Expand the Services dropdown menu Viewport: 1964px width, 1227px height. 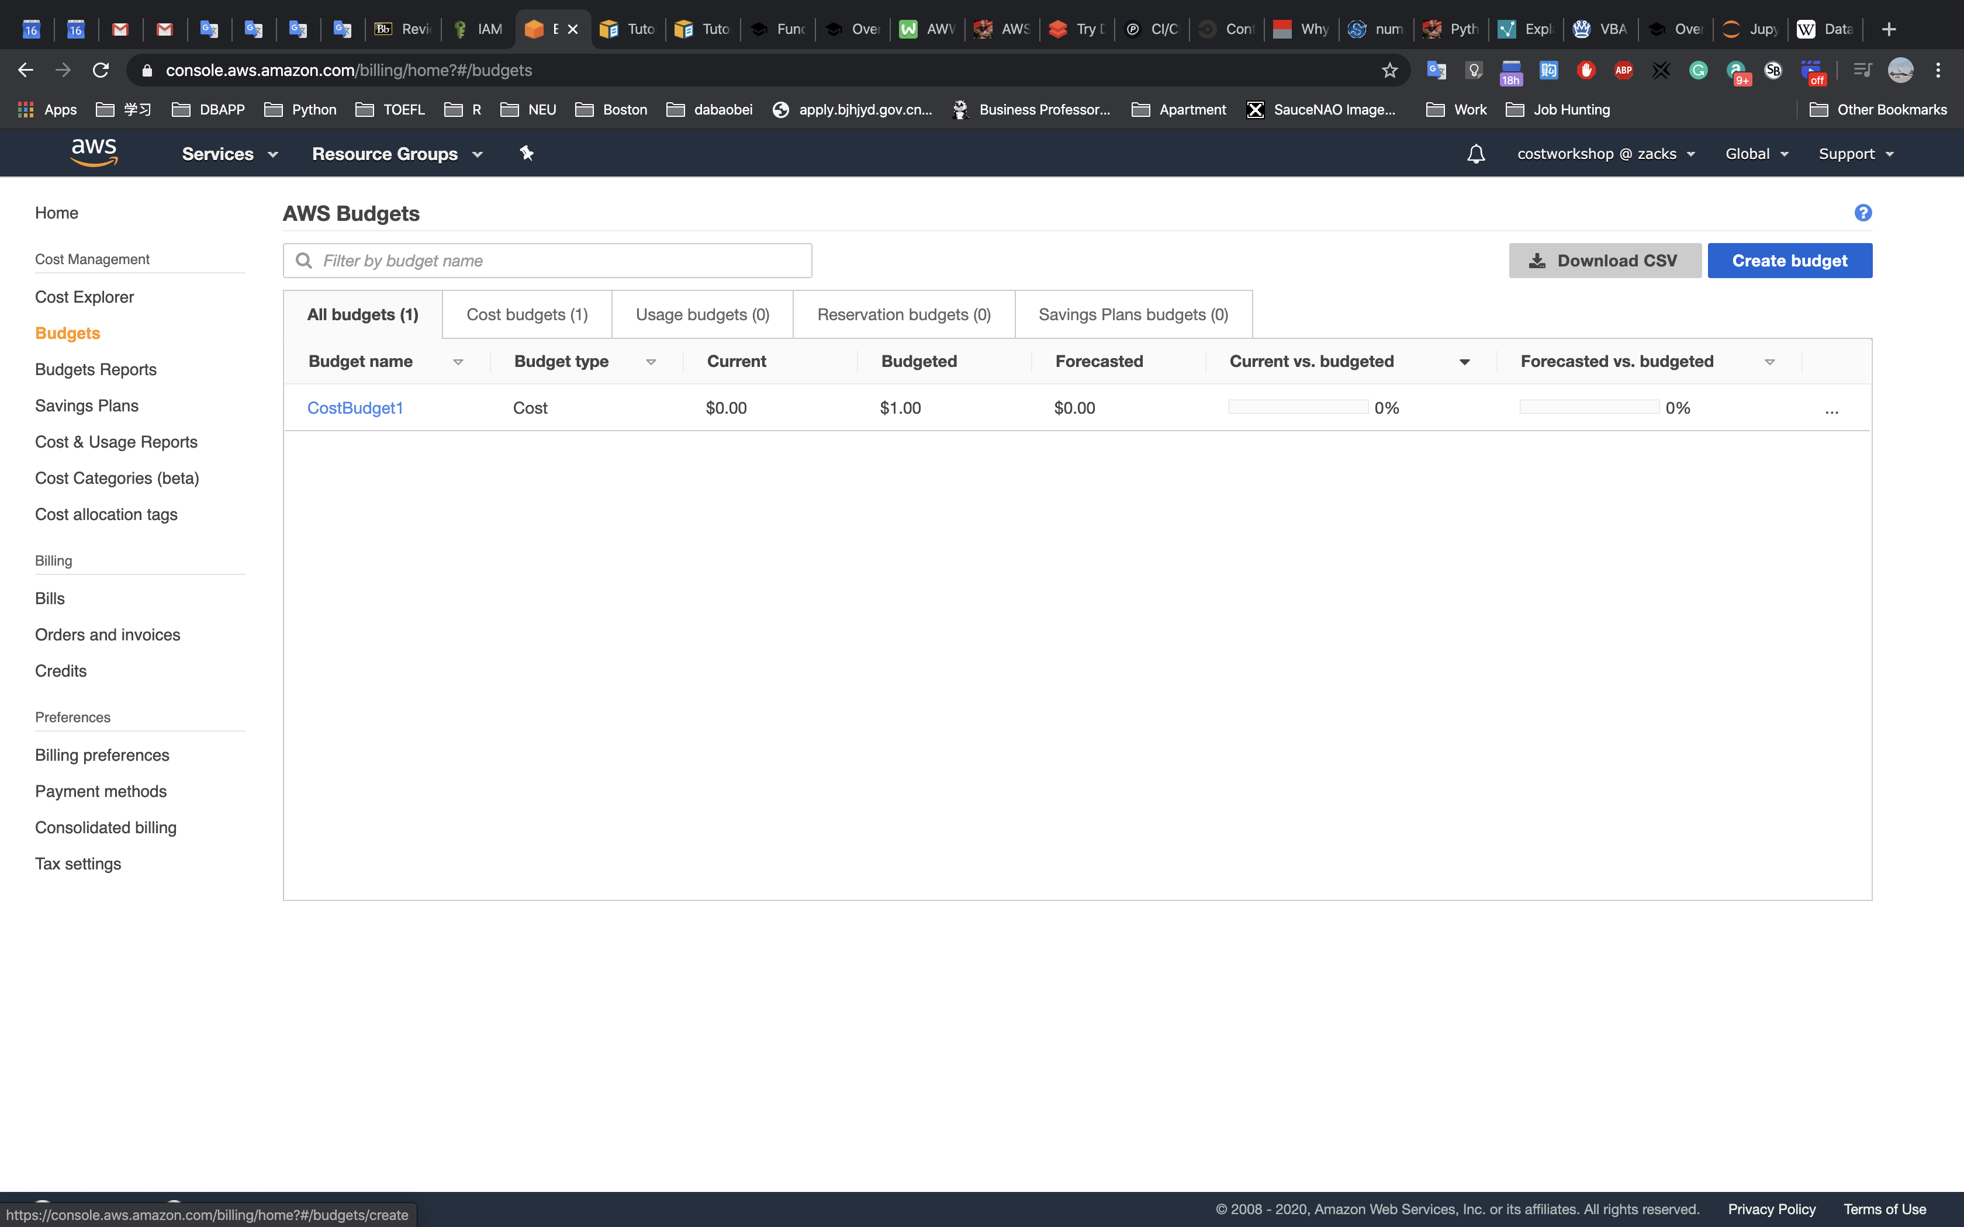[230, 153]
